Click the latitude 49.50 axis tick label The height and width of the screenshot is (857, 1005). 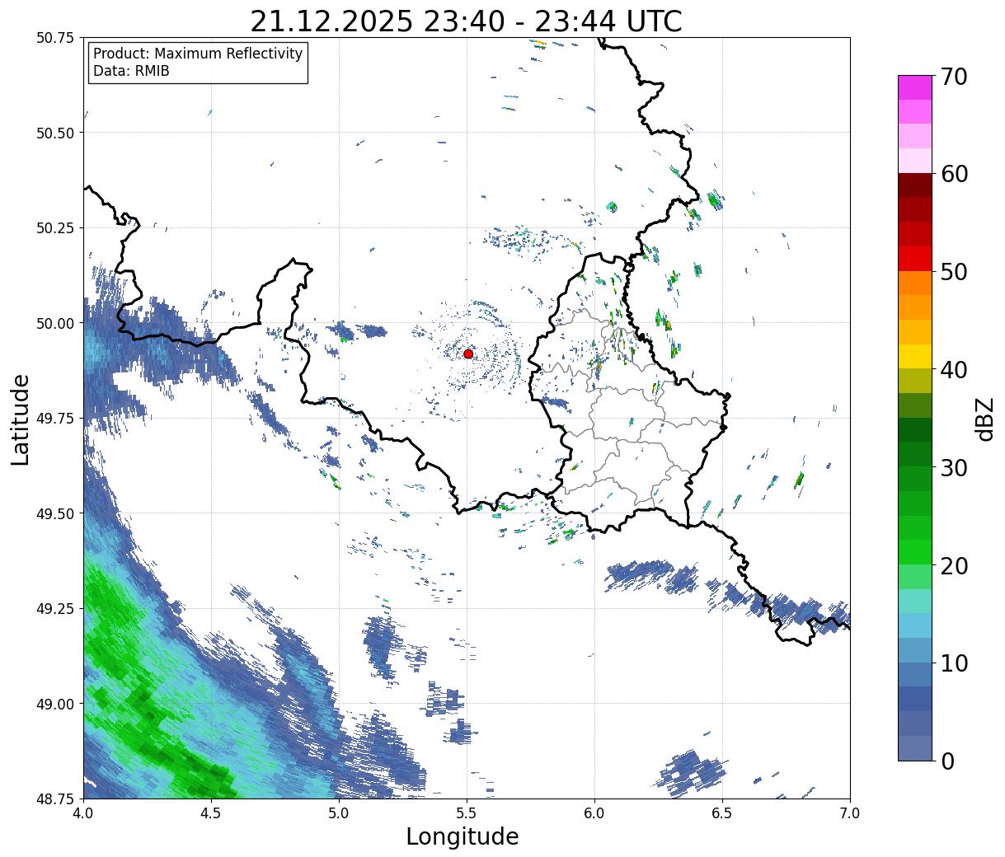pos(55,513)
